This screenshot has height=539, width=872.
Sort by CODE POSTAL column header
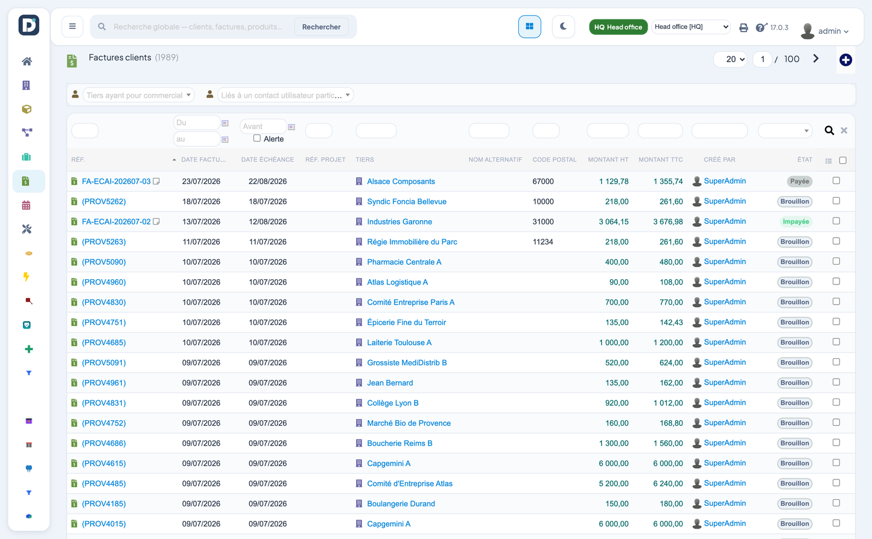coord(555,160)
